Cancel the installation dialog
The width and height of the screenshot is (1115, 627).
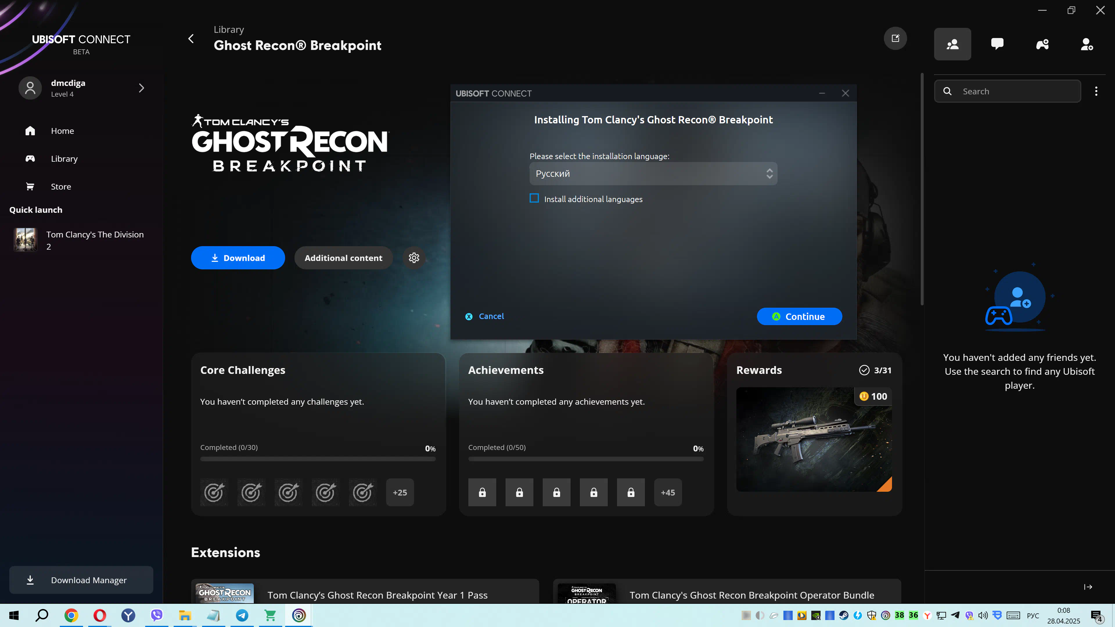485,316
